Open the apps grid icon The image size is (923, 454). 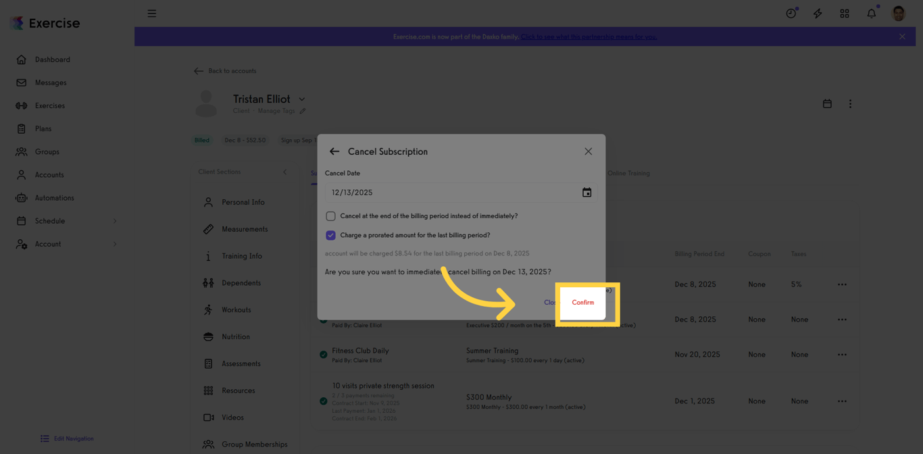pyautogui.click(x=845, y=14)
